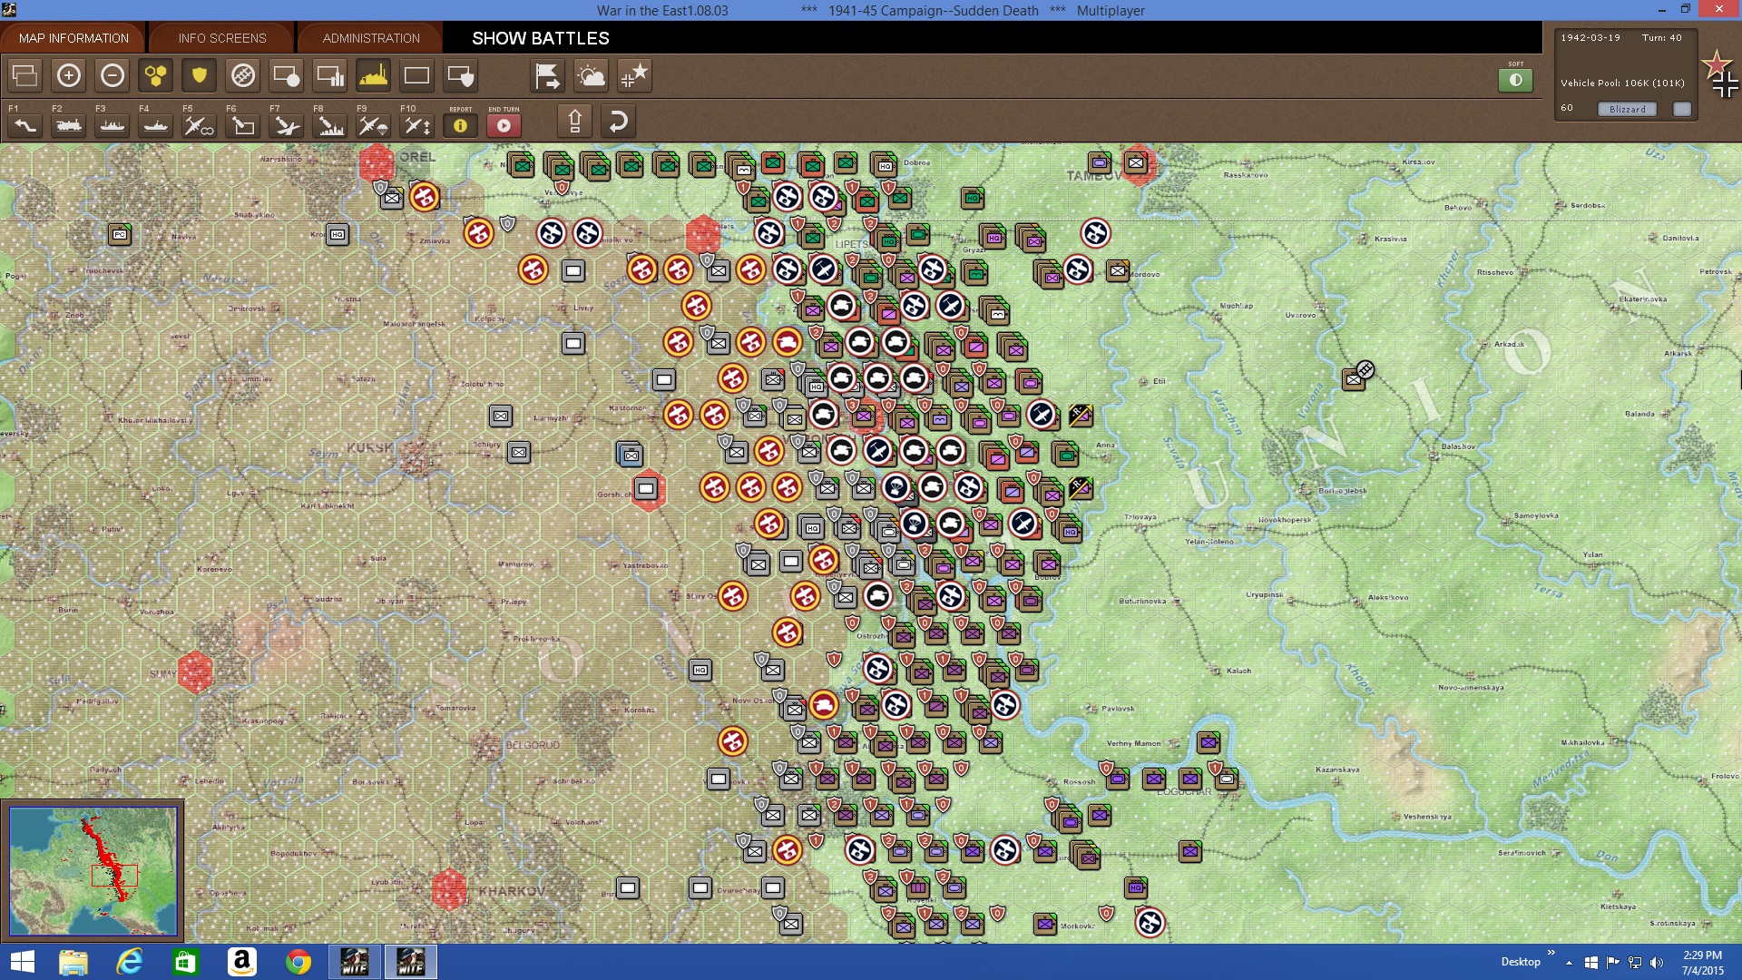The width and height of the screenshot is (1742, 980).
Task: Click the red TAMBOV city hex
Action: tap(1139, 164)
